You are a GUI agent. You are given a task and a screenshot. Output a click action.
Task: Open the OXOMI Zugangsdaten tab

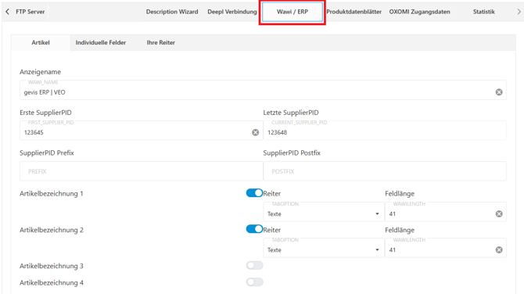click(x=419, y=12)
